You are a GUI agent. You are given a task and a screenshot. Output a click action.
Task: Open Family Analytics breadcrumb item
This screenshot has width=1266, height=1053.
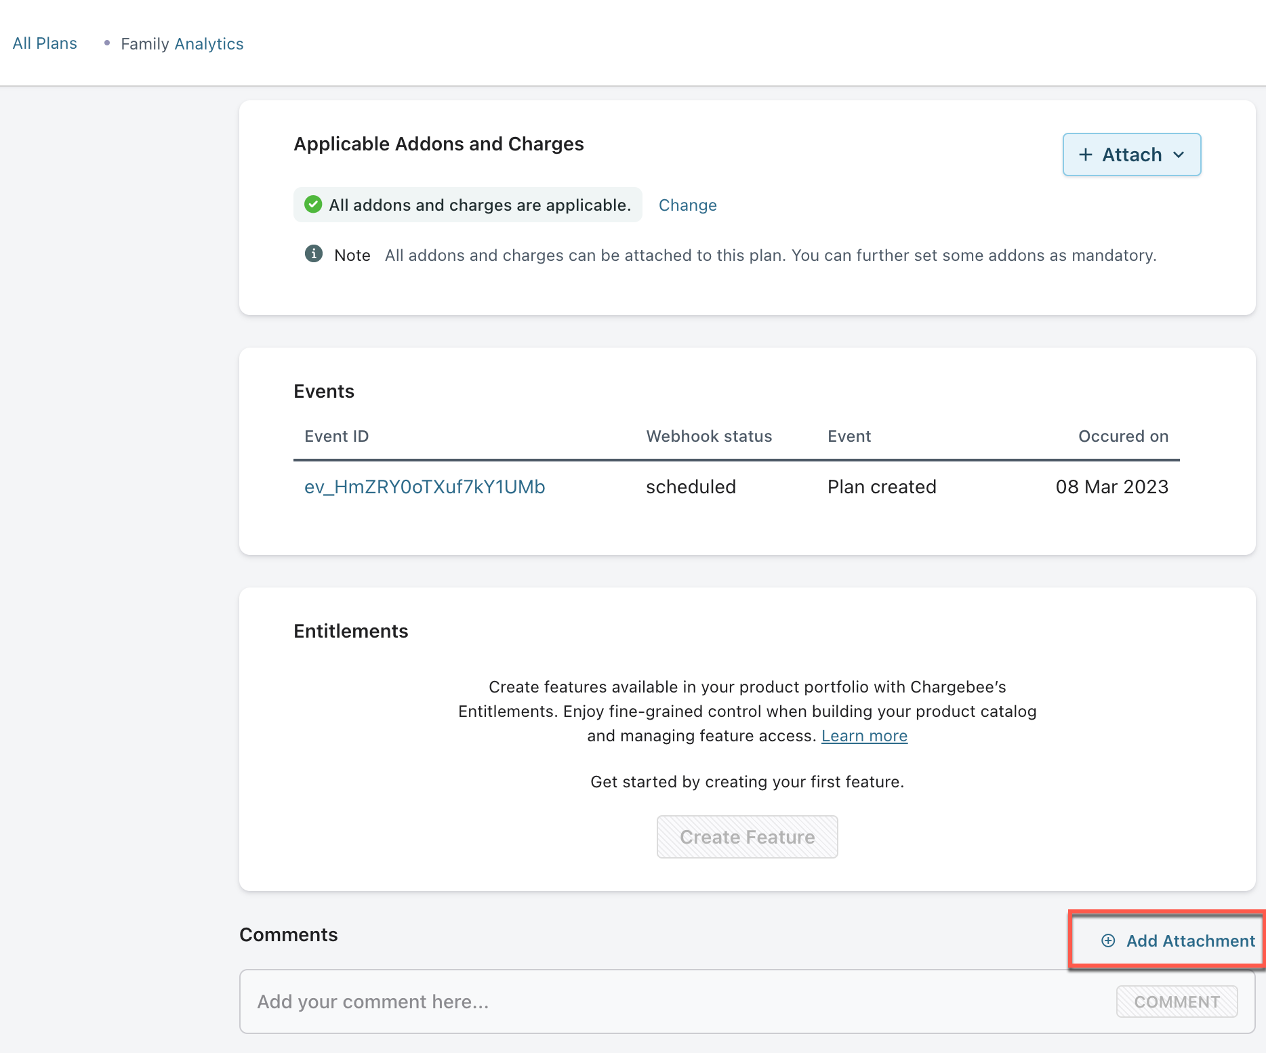tap(182, 44)
